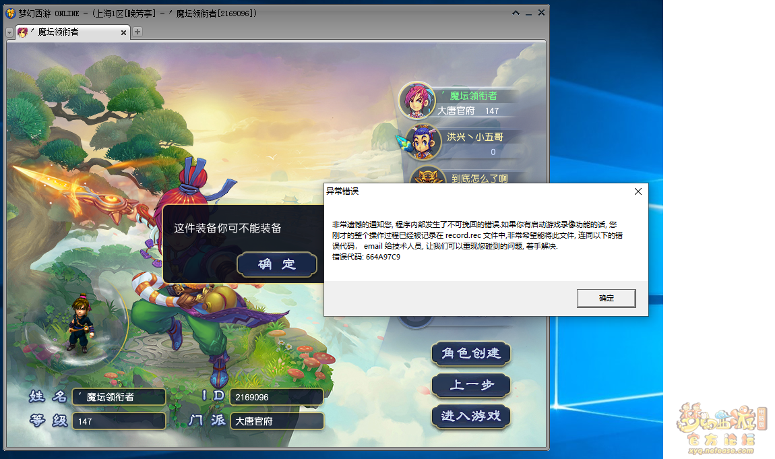This screenshot has height=459, width=775.
Task: Click the 上一步 button
Action: [471, 386]
